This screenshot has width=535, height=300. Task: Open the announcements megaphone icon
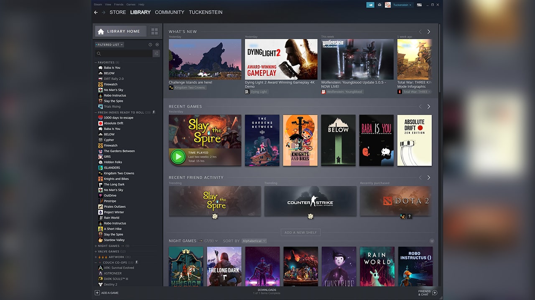tap(370, 5)
